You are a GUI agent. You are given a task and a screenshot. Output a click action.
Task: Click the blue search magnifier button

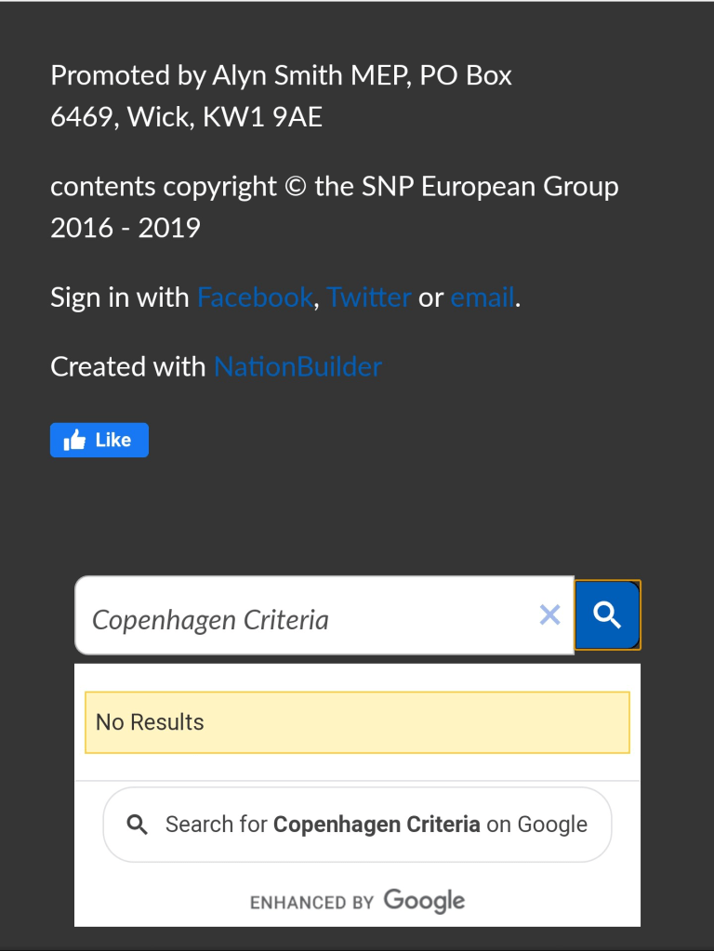(x=607, y=614)
